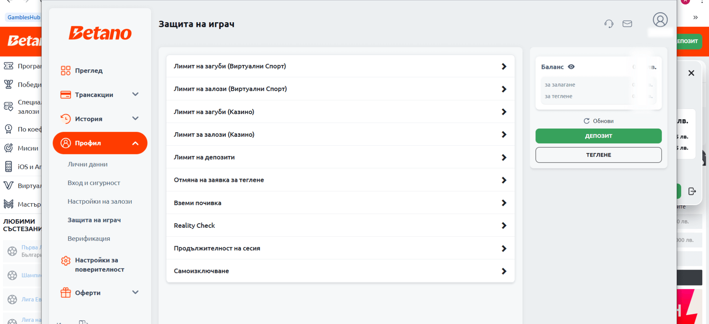The width and height of the screenshot is (709, 324).
Task: Click the ТЕГЛЕНЕ button
Action: tap(598, 155)
